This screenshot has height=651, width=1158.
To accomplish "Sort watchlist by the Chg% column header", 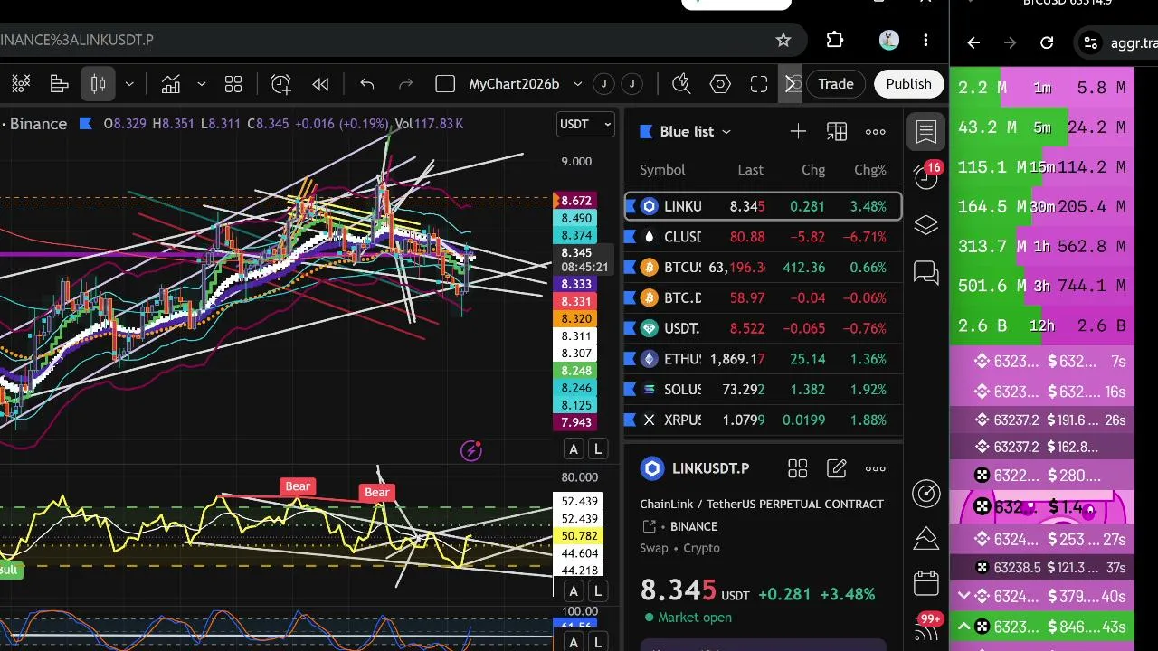I will coord(870,170).
